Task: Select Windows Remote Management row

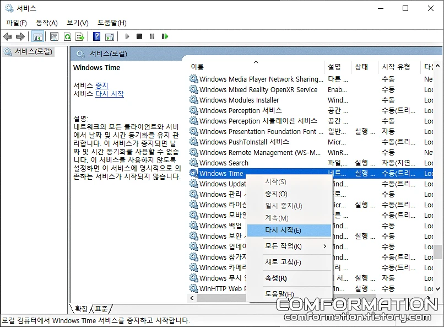Action: point(311,152)
